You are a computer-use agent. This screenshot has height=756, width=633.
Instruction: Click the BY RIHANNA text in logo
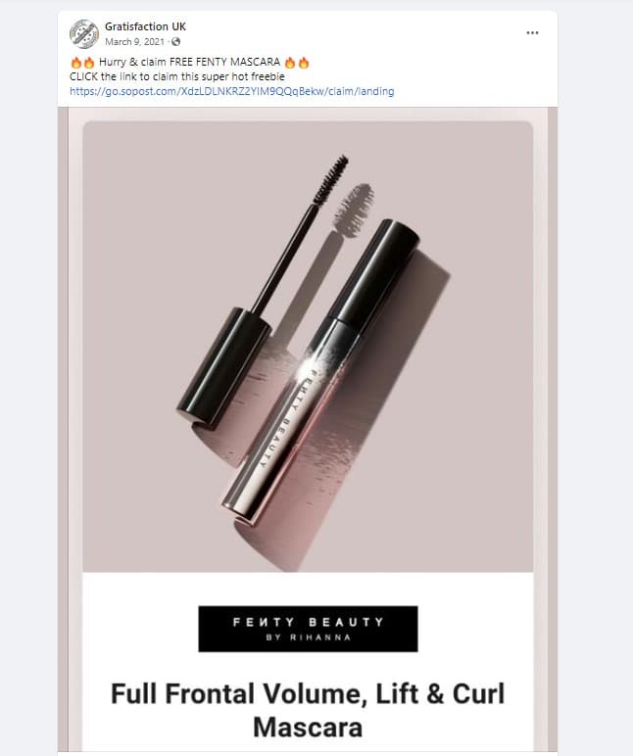309,638
